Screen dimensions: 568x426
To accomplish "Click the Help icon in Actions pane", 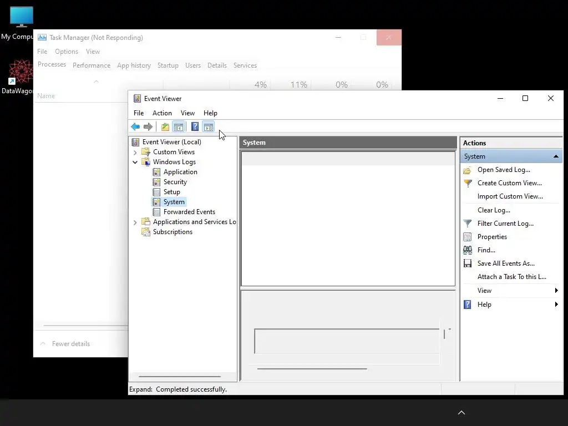I will [468, 305].
